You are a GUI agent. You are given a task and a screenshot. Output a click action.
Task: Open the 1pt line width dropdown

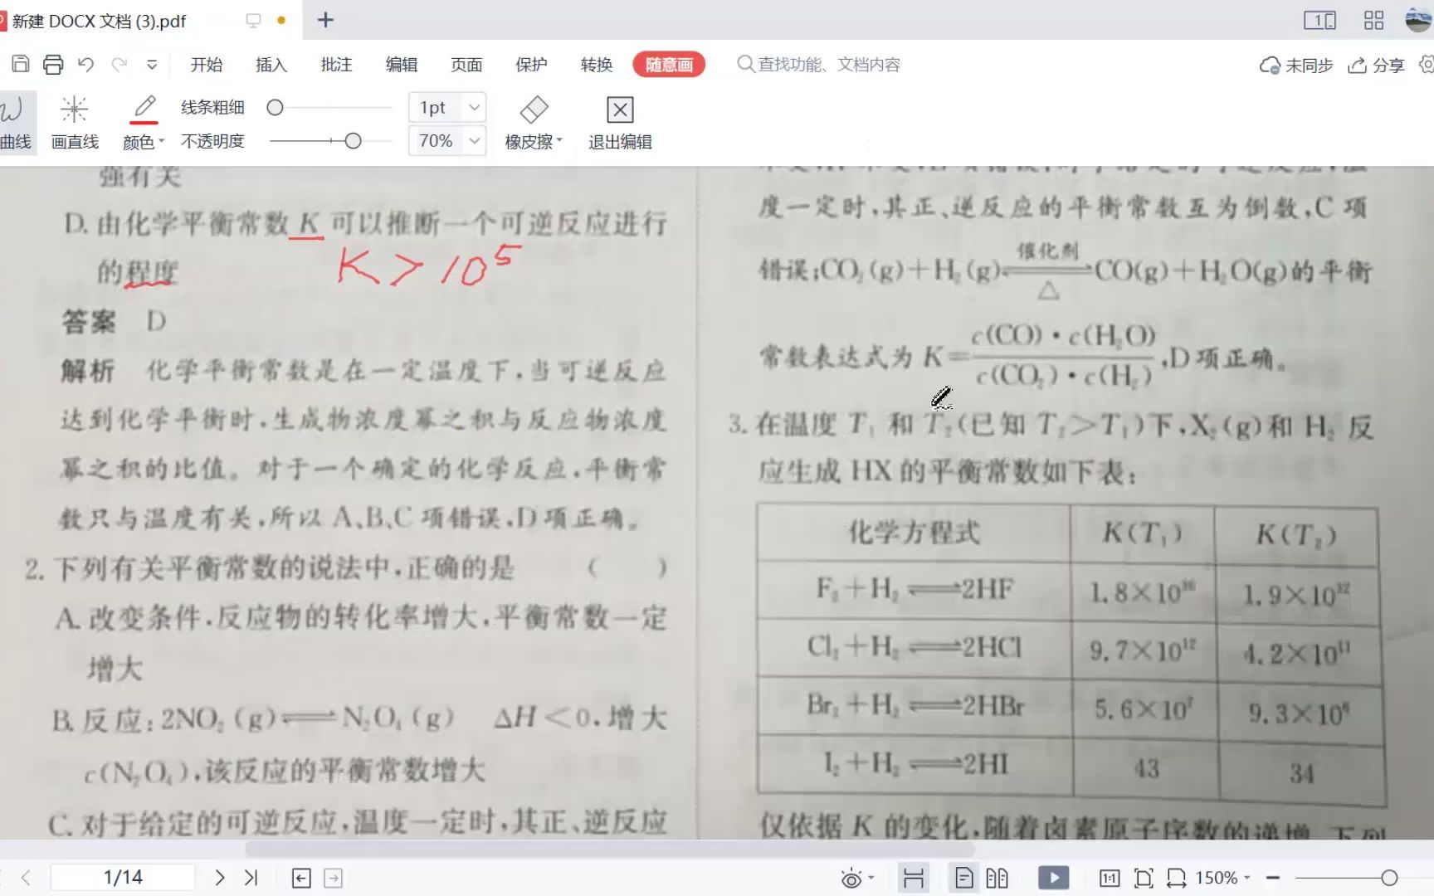[x=473, y=107]
